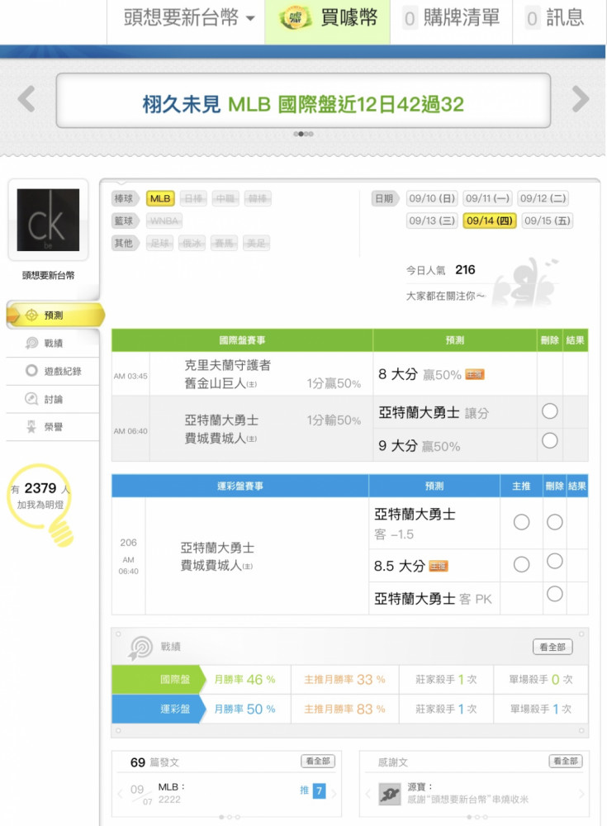The width and height of the screenshot is (607, 826).
Task: Select the 國際盤 stats row label
Action: click(159, 680)
